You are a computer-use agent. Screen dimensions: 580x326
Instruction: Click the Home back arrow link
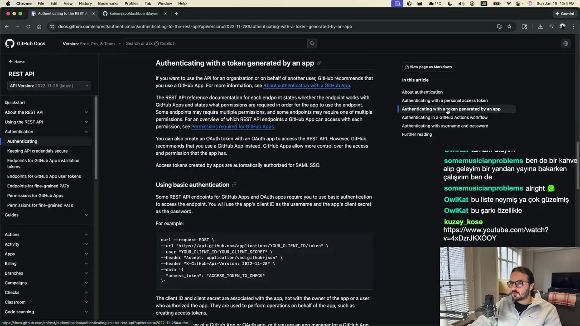click(x=17, y=62)
